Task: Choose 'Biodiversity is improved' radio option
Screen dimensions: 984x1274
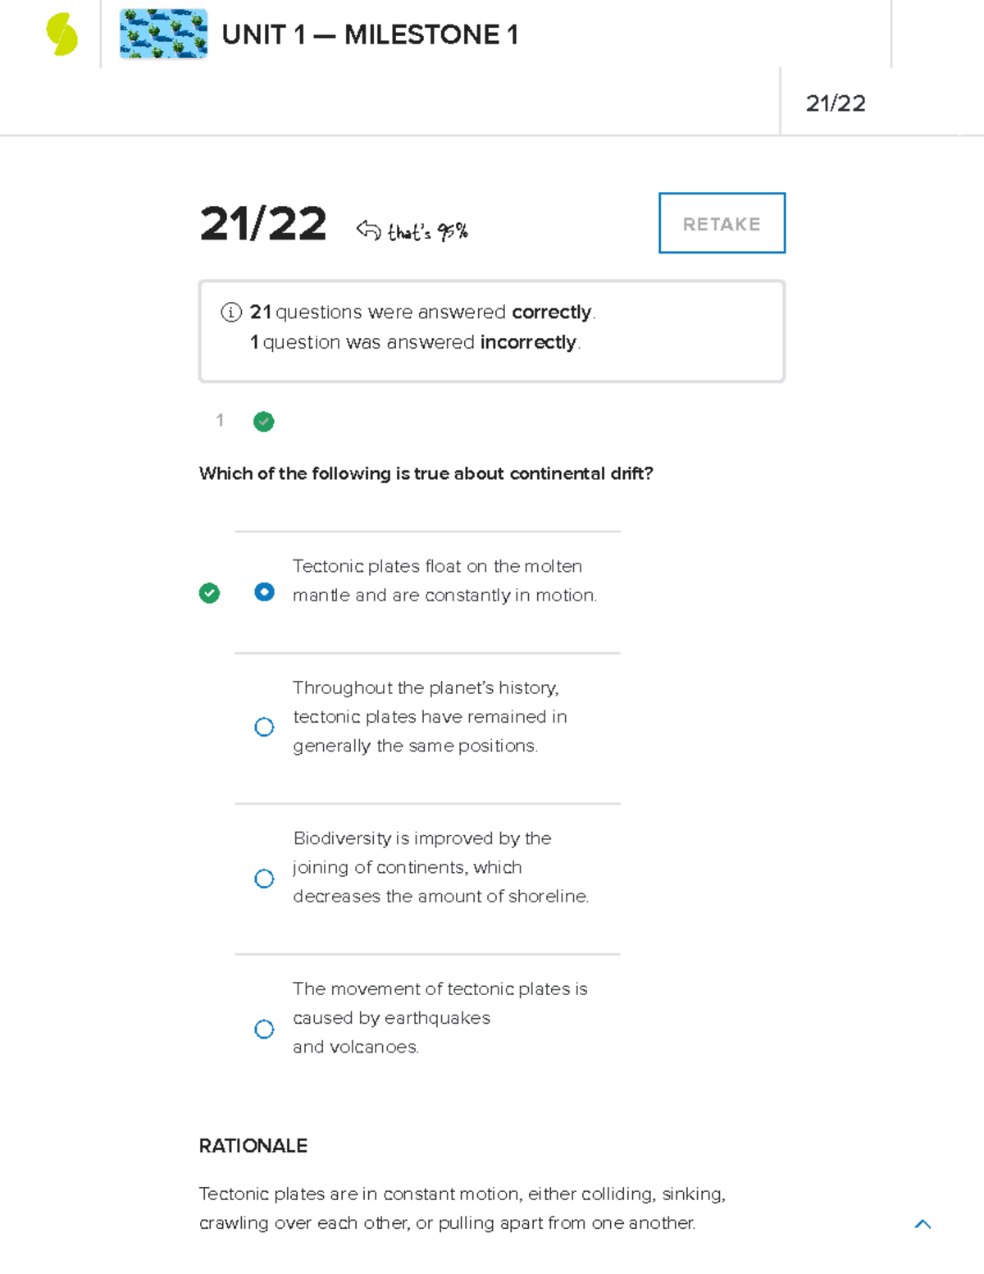Action: (264, 879)
